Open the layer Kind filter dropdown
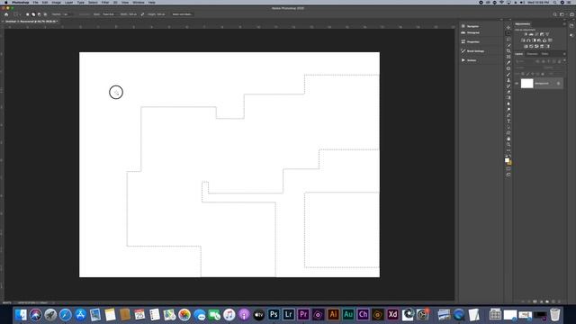 (x=524, y=61)
